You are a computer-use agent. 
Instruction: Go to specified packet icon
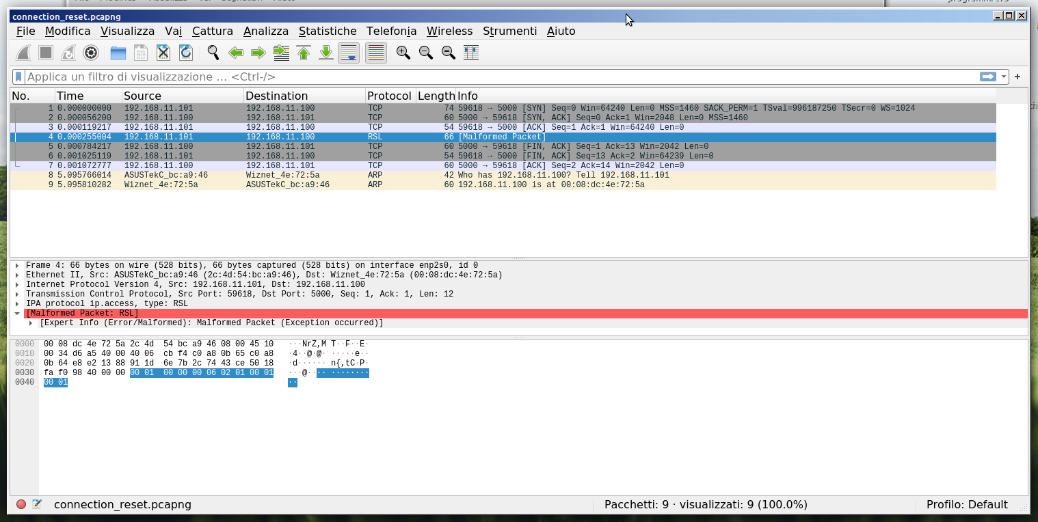tap(281, 53)
